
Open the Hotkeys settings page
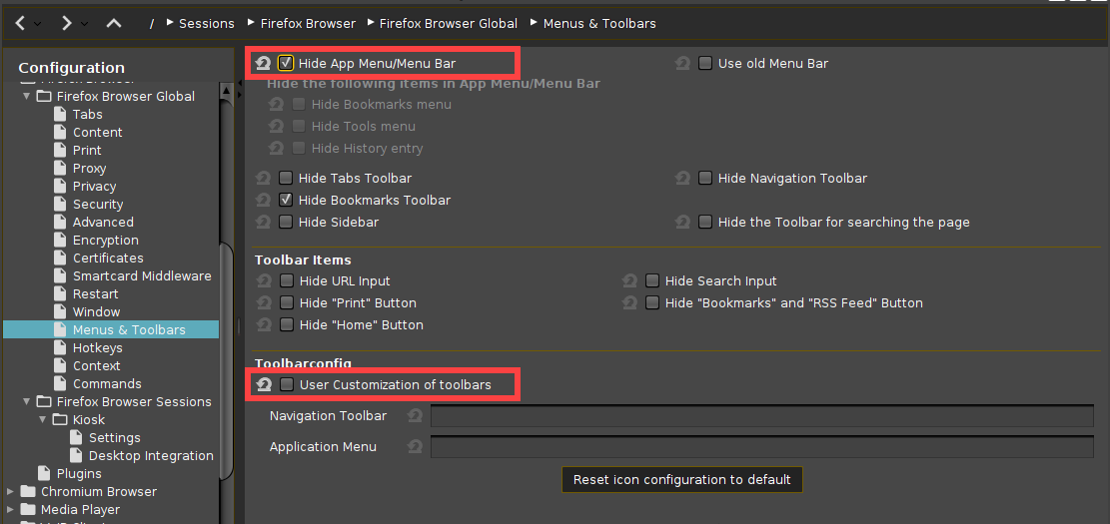(x=97, y=348)
